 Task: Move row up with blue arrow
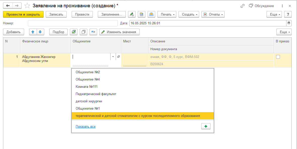click(x=33, y=32)
